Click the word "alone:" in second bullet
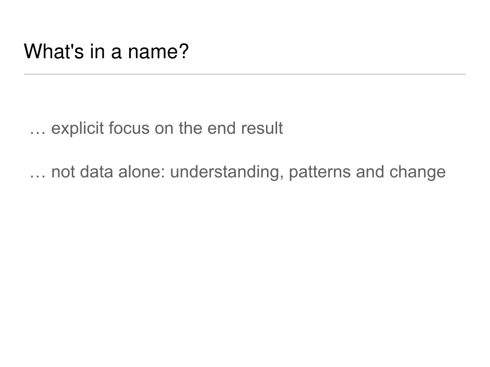Screen dimensions: 490x367 [x=142, y=172]
